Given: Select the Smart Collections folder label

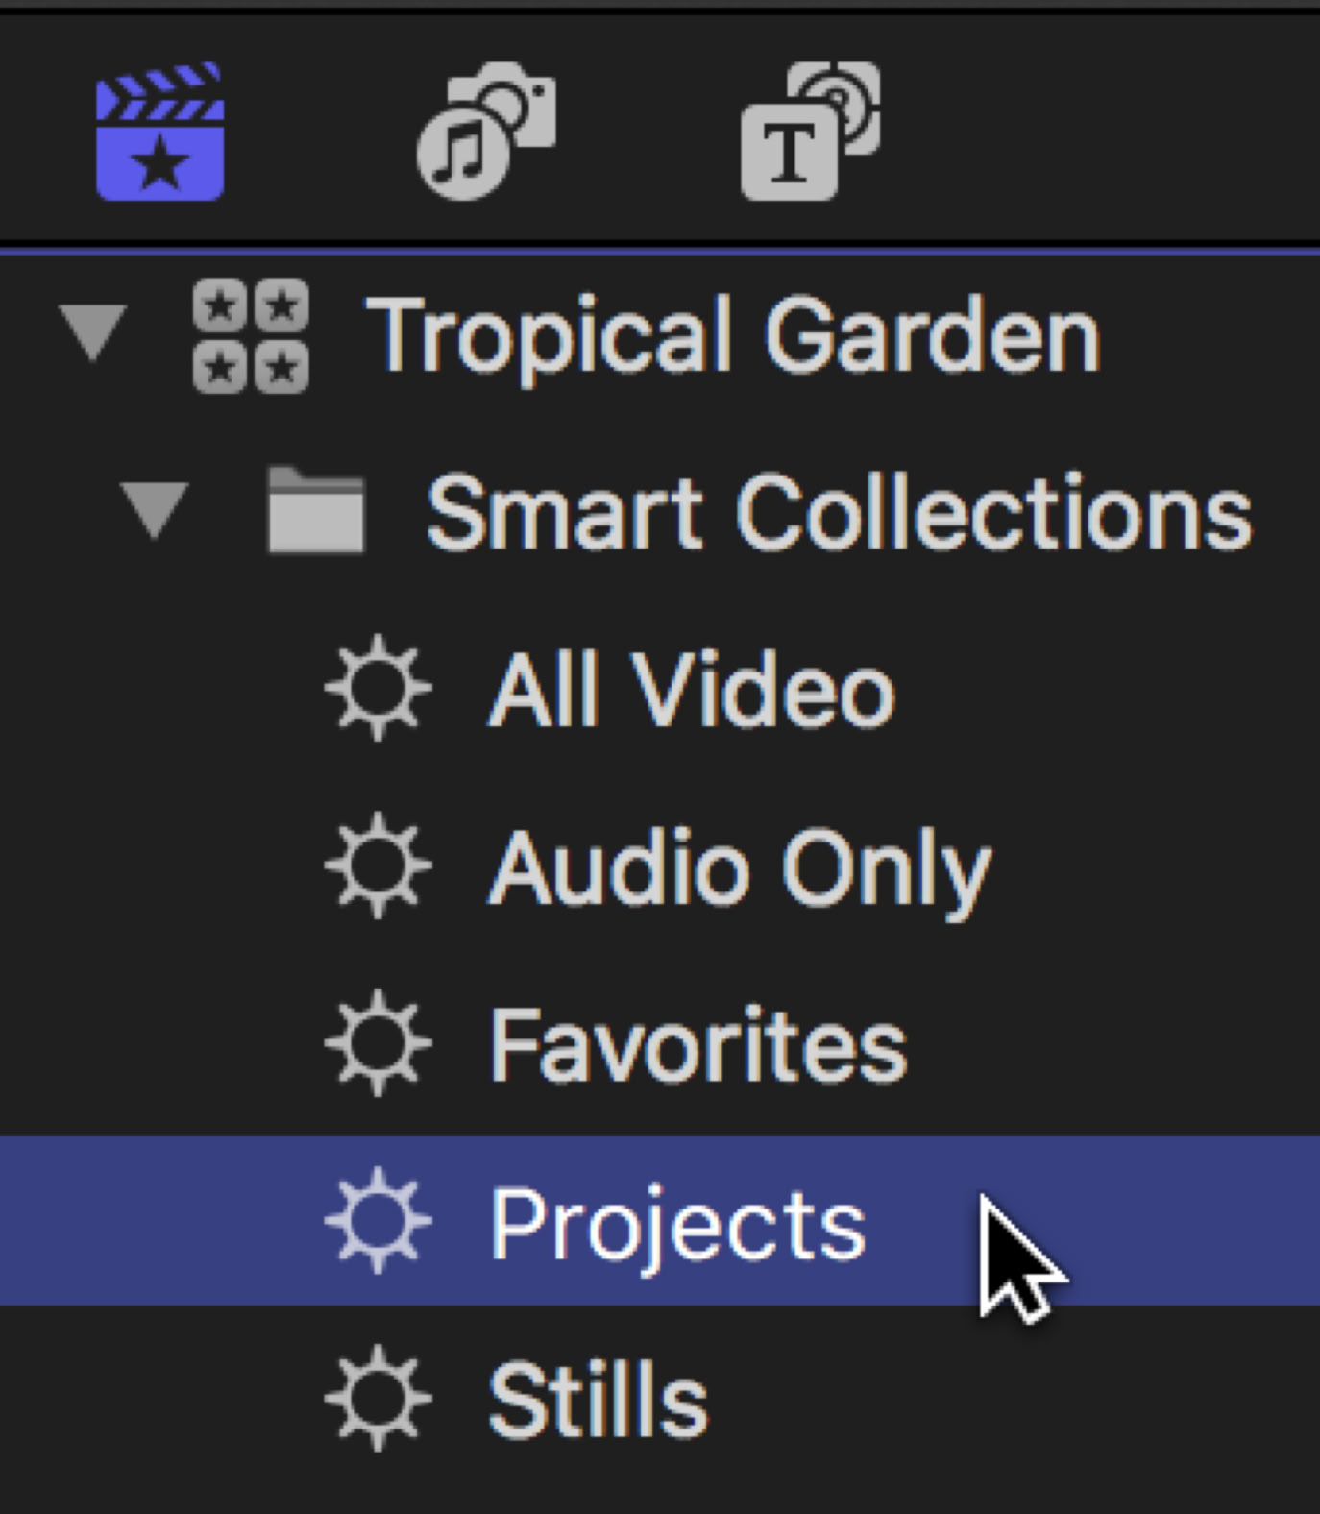Looking at the screenshot, I should [839, 513].
